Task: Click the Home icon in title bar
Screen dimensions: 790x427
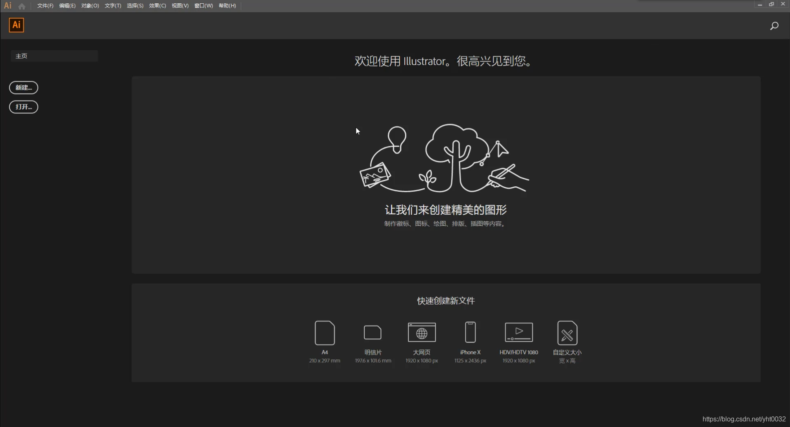Action: 22,6
